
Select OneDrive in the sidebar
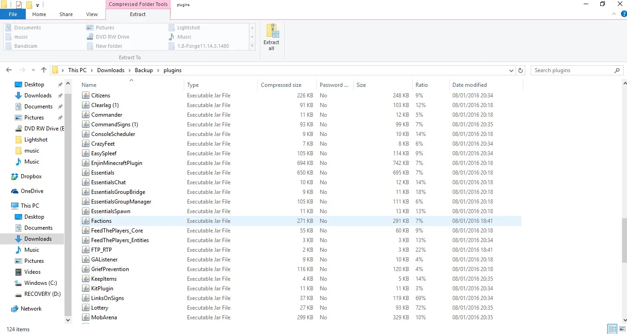(x=32, y=191)
